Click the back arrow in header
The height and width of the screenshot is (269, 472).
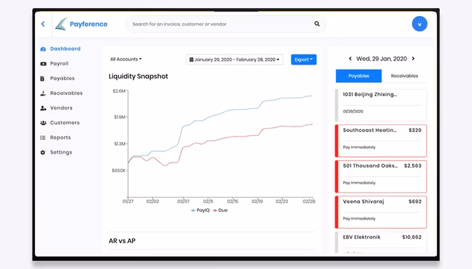43,24
